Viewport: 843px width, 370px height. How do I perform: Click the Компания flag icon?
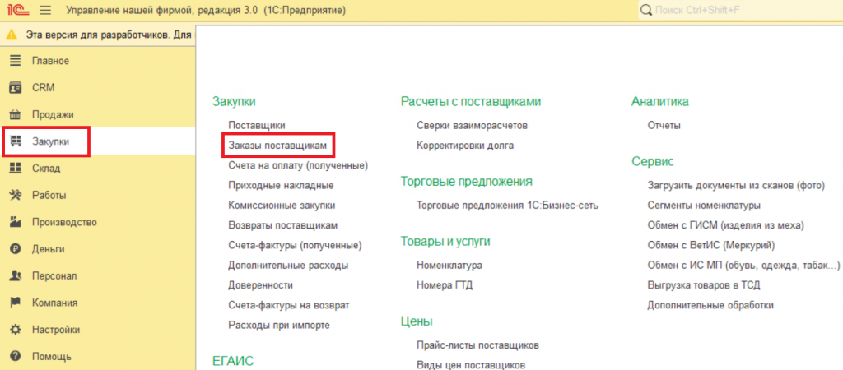tap(16, 303)
